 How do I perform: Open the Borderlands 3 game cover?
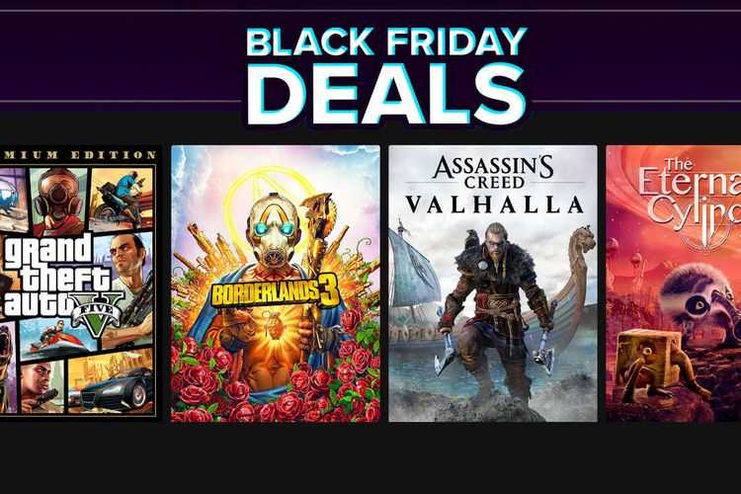[276, 284]
